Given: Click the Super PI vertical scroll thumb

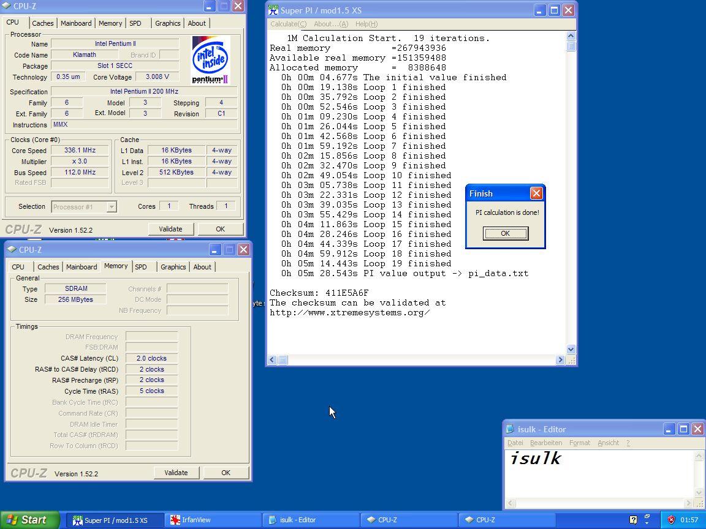Looking at the screenshot, I should coord(571,46).
